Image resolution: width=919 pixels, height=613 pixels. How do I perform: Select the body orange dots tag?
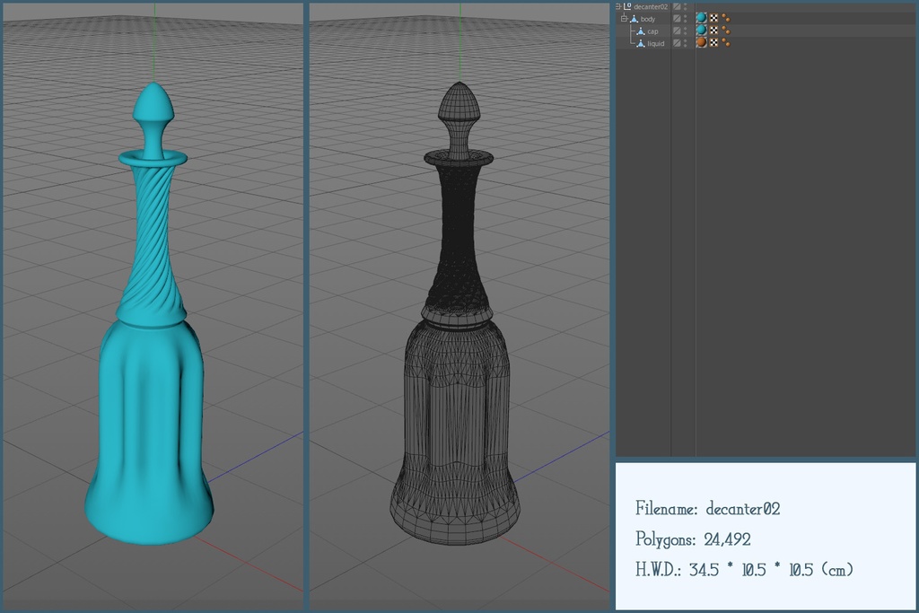725,18
